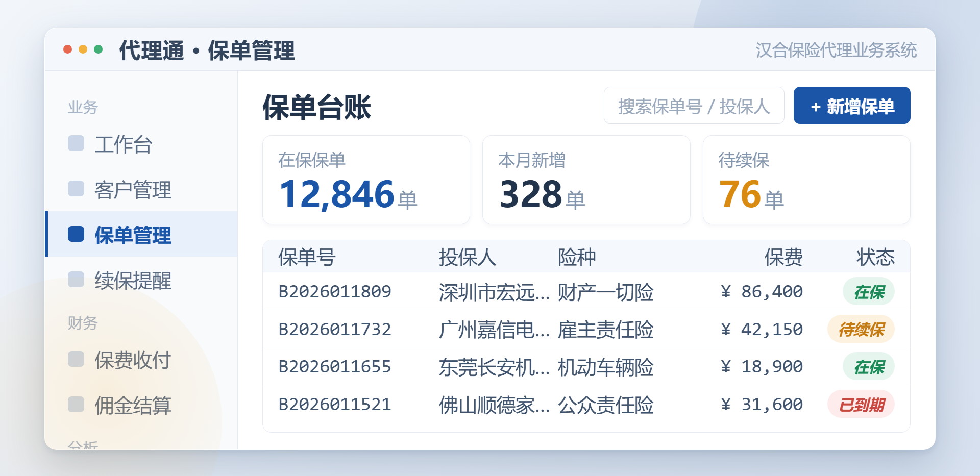The image size is (980, 476).
Task: Click 在保 badge for B2026011655
Action: point(869,366)
